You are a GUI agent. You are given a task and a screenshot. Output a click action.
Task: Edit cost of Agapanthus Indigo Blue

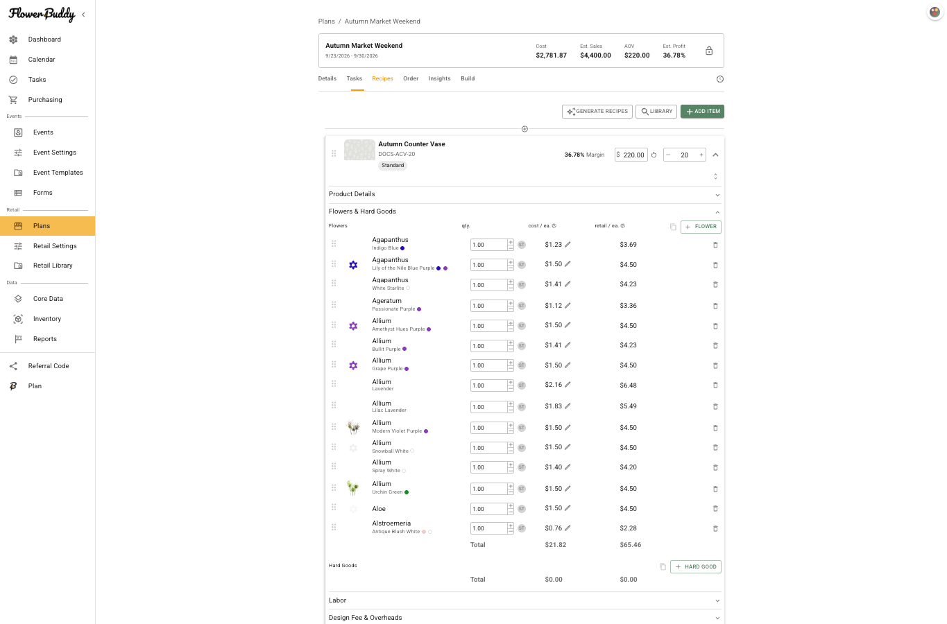click(x=568, y=245)
